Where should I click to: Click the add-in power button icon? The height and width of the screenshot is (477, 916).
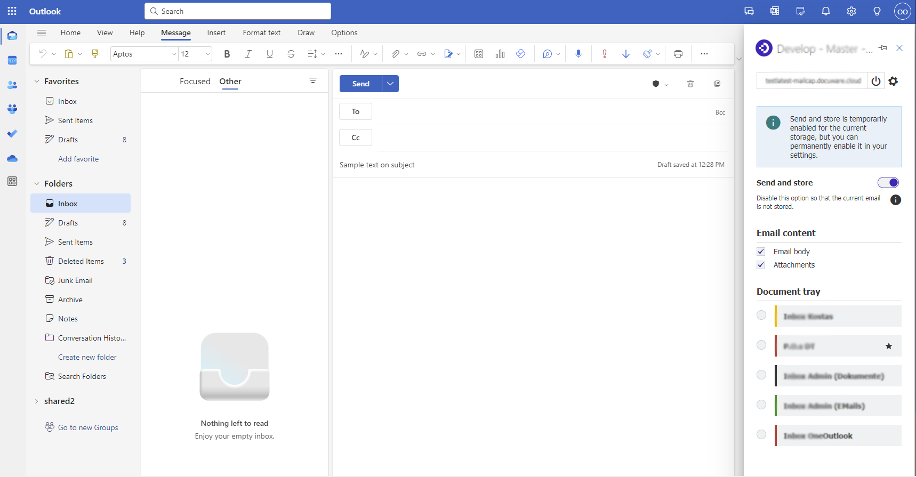click(876, 81)
